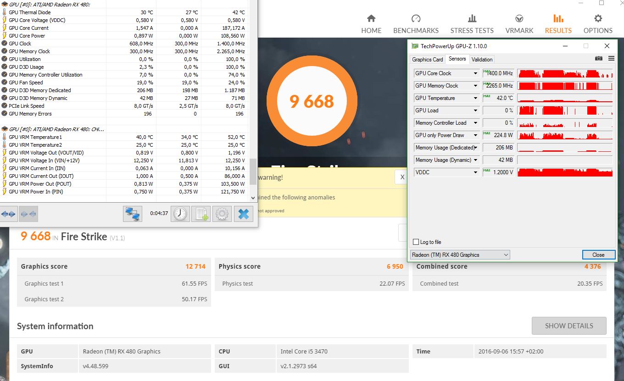Select the Sensors tab in GPU-Z
The width and height of the screenshot is (624, 381).
click(457, 59)
